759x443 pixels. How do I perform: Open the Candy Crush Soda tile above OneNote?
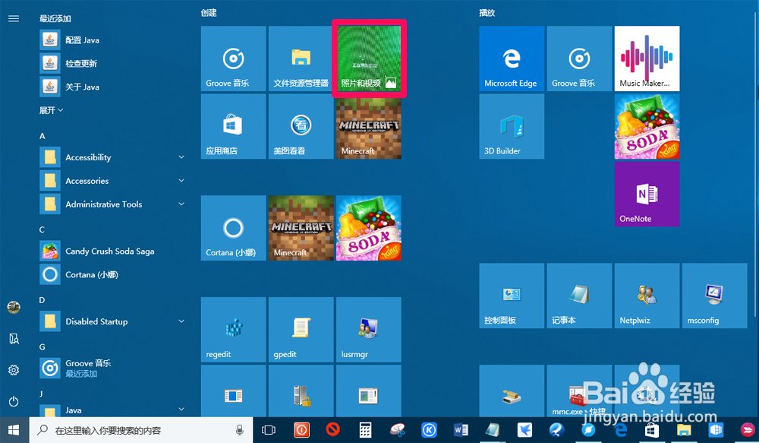click(647, 126)
